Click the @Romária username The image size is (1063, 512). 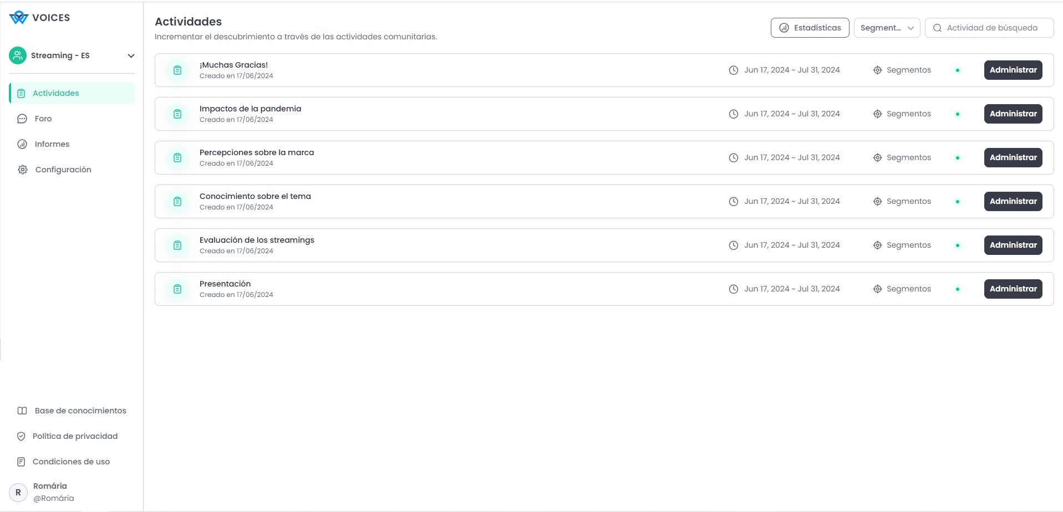pos(53,498)
